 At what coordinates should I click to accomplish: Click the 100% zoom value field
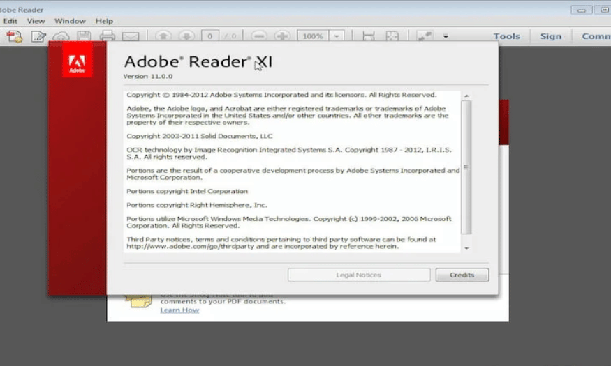(313, 36)
